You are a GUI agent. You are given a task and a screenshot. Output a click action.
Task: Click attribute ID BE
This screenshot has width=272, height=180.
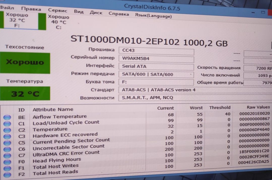tap(21, 117)
